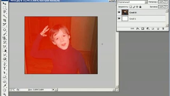The width and height of the screenshot is (170, 96).
Task: Select the Rectangular Marquee tool
Action: (5, 8)
